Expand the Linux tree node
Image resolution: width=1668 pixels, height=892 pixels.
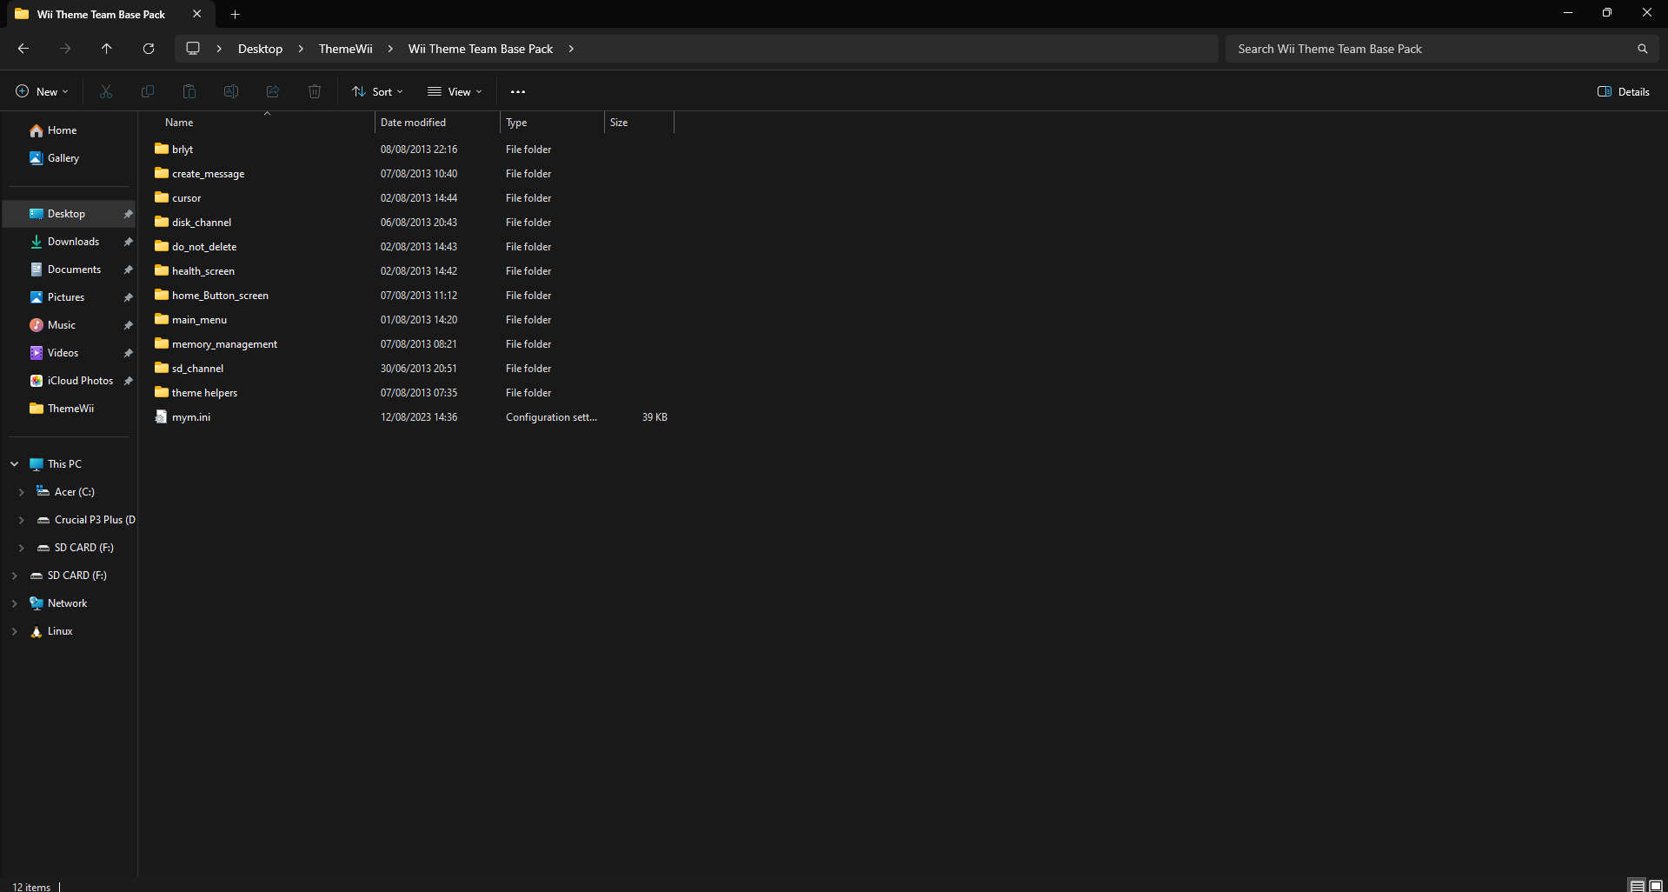pyautogui.click(x=14, y=631)
